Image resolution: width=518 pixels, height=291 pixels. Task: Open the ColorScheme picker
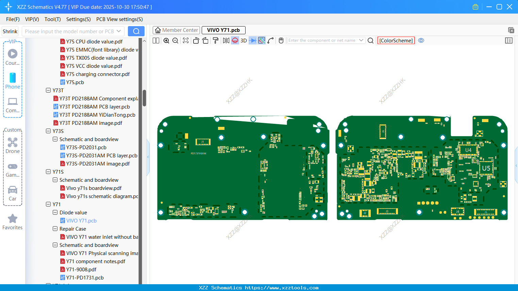[x=396, y=41]
